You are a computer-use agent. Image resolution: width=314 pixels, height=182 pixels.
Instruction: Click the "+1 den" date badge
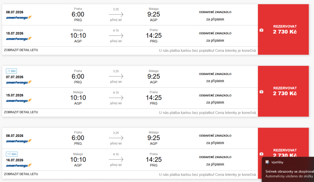(12, 154)
